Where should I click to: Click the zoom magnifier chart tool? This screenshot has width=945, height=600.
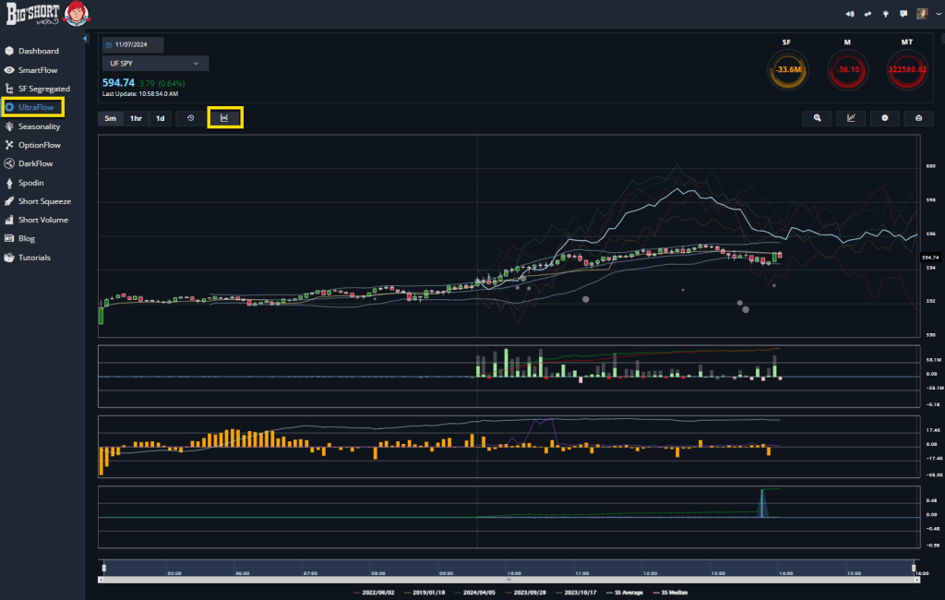[818, 118]
